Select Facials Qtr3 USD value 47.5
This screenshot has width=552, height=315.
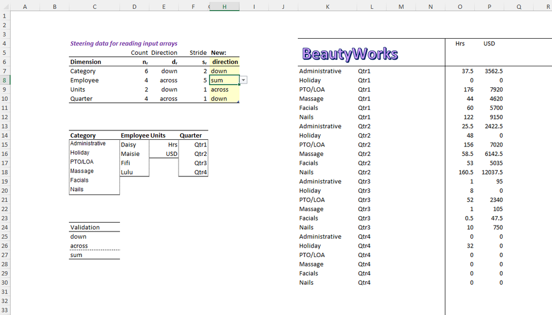click(497, 218)
